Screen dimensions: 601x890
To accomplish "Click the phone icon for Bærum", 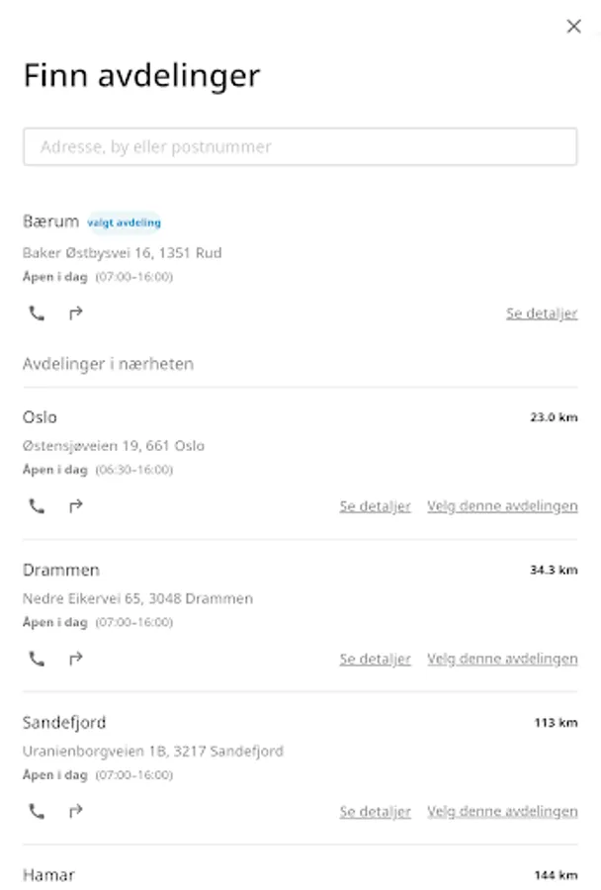I will coord(37,313).
